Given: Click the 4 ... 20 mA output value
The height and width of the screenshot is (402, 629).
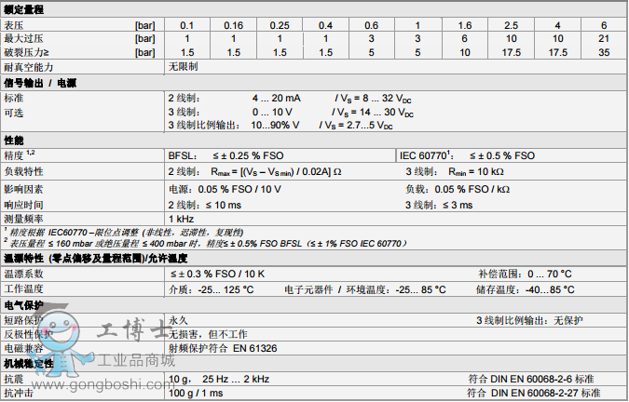Looking at the screenshot, I should tap(275, 98).
